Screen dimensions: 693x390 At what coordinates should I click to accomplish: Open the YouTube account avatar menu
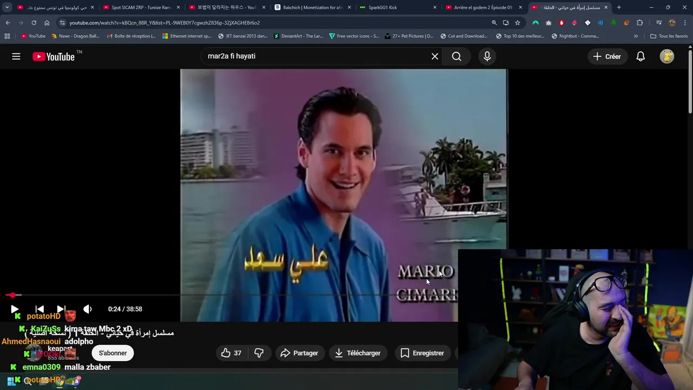667,56
